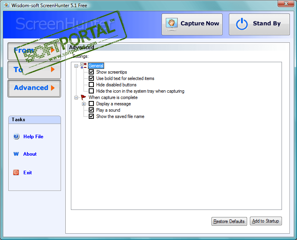Viewport: 297px width, 240px height.
Task: Click the Show the saved file name label
Action: [120, 116]
